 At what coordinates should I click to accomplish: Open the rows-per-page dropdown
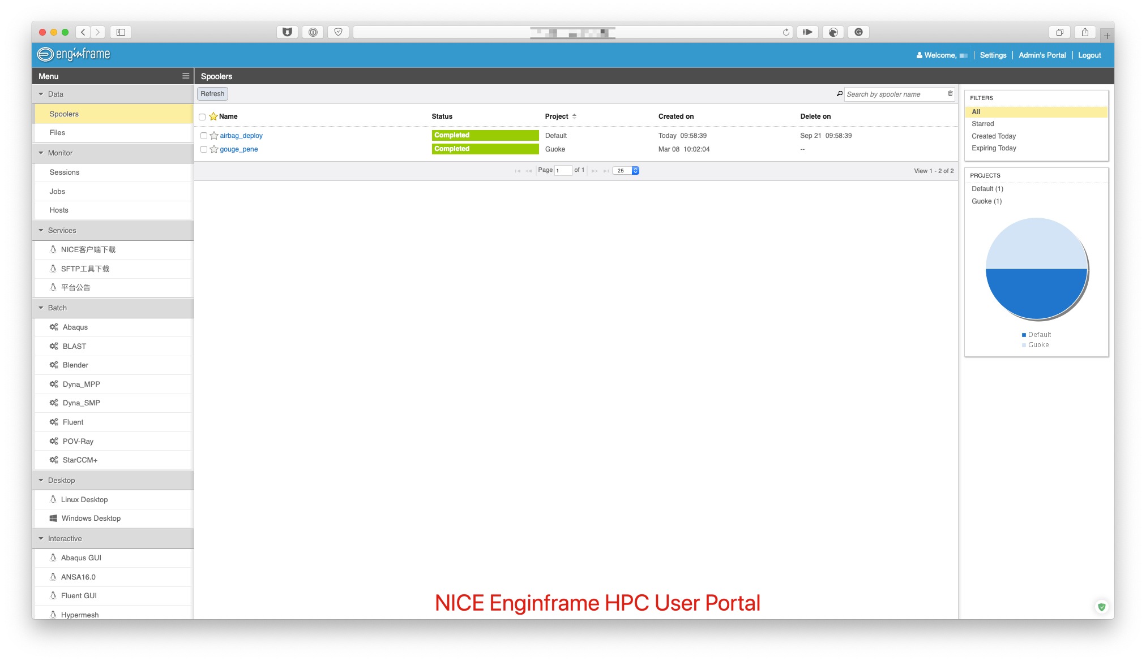click(626, 171)
